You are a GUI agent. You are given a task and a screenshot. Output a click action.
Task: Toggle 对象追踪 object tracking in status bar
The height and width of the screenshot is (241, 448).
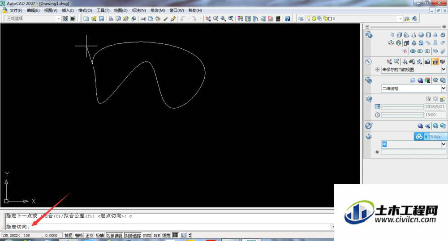coord(133,235)
